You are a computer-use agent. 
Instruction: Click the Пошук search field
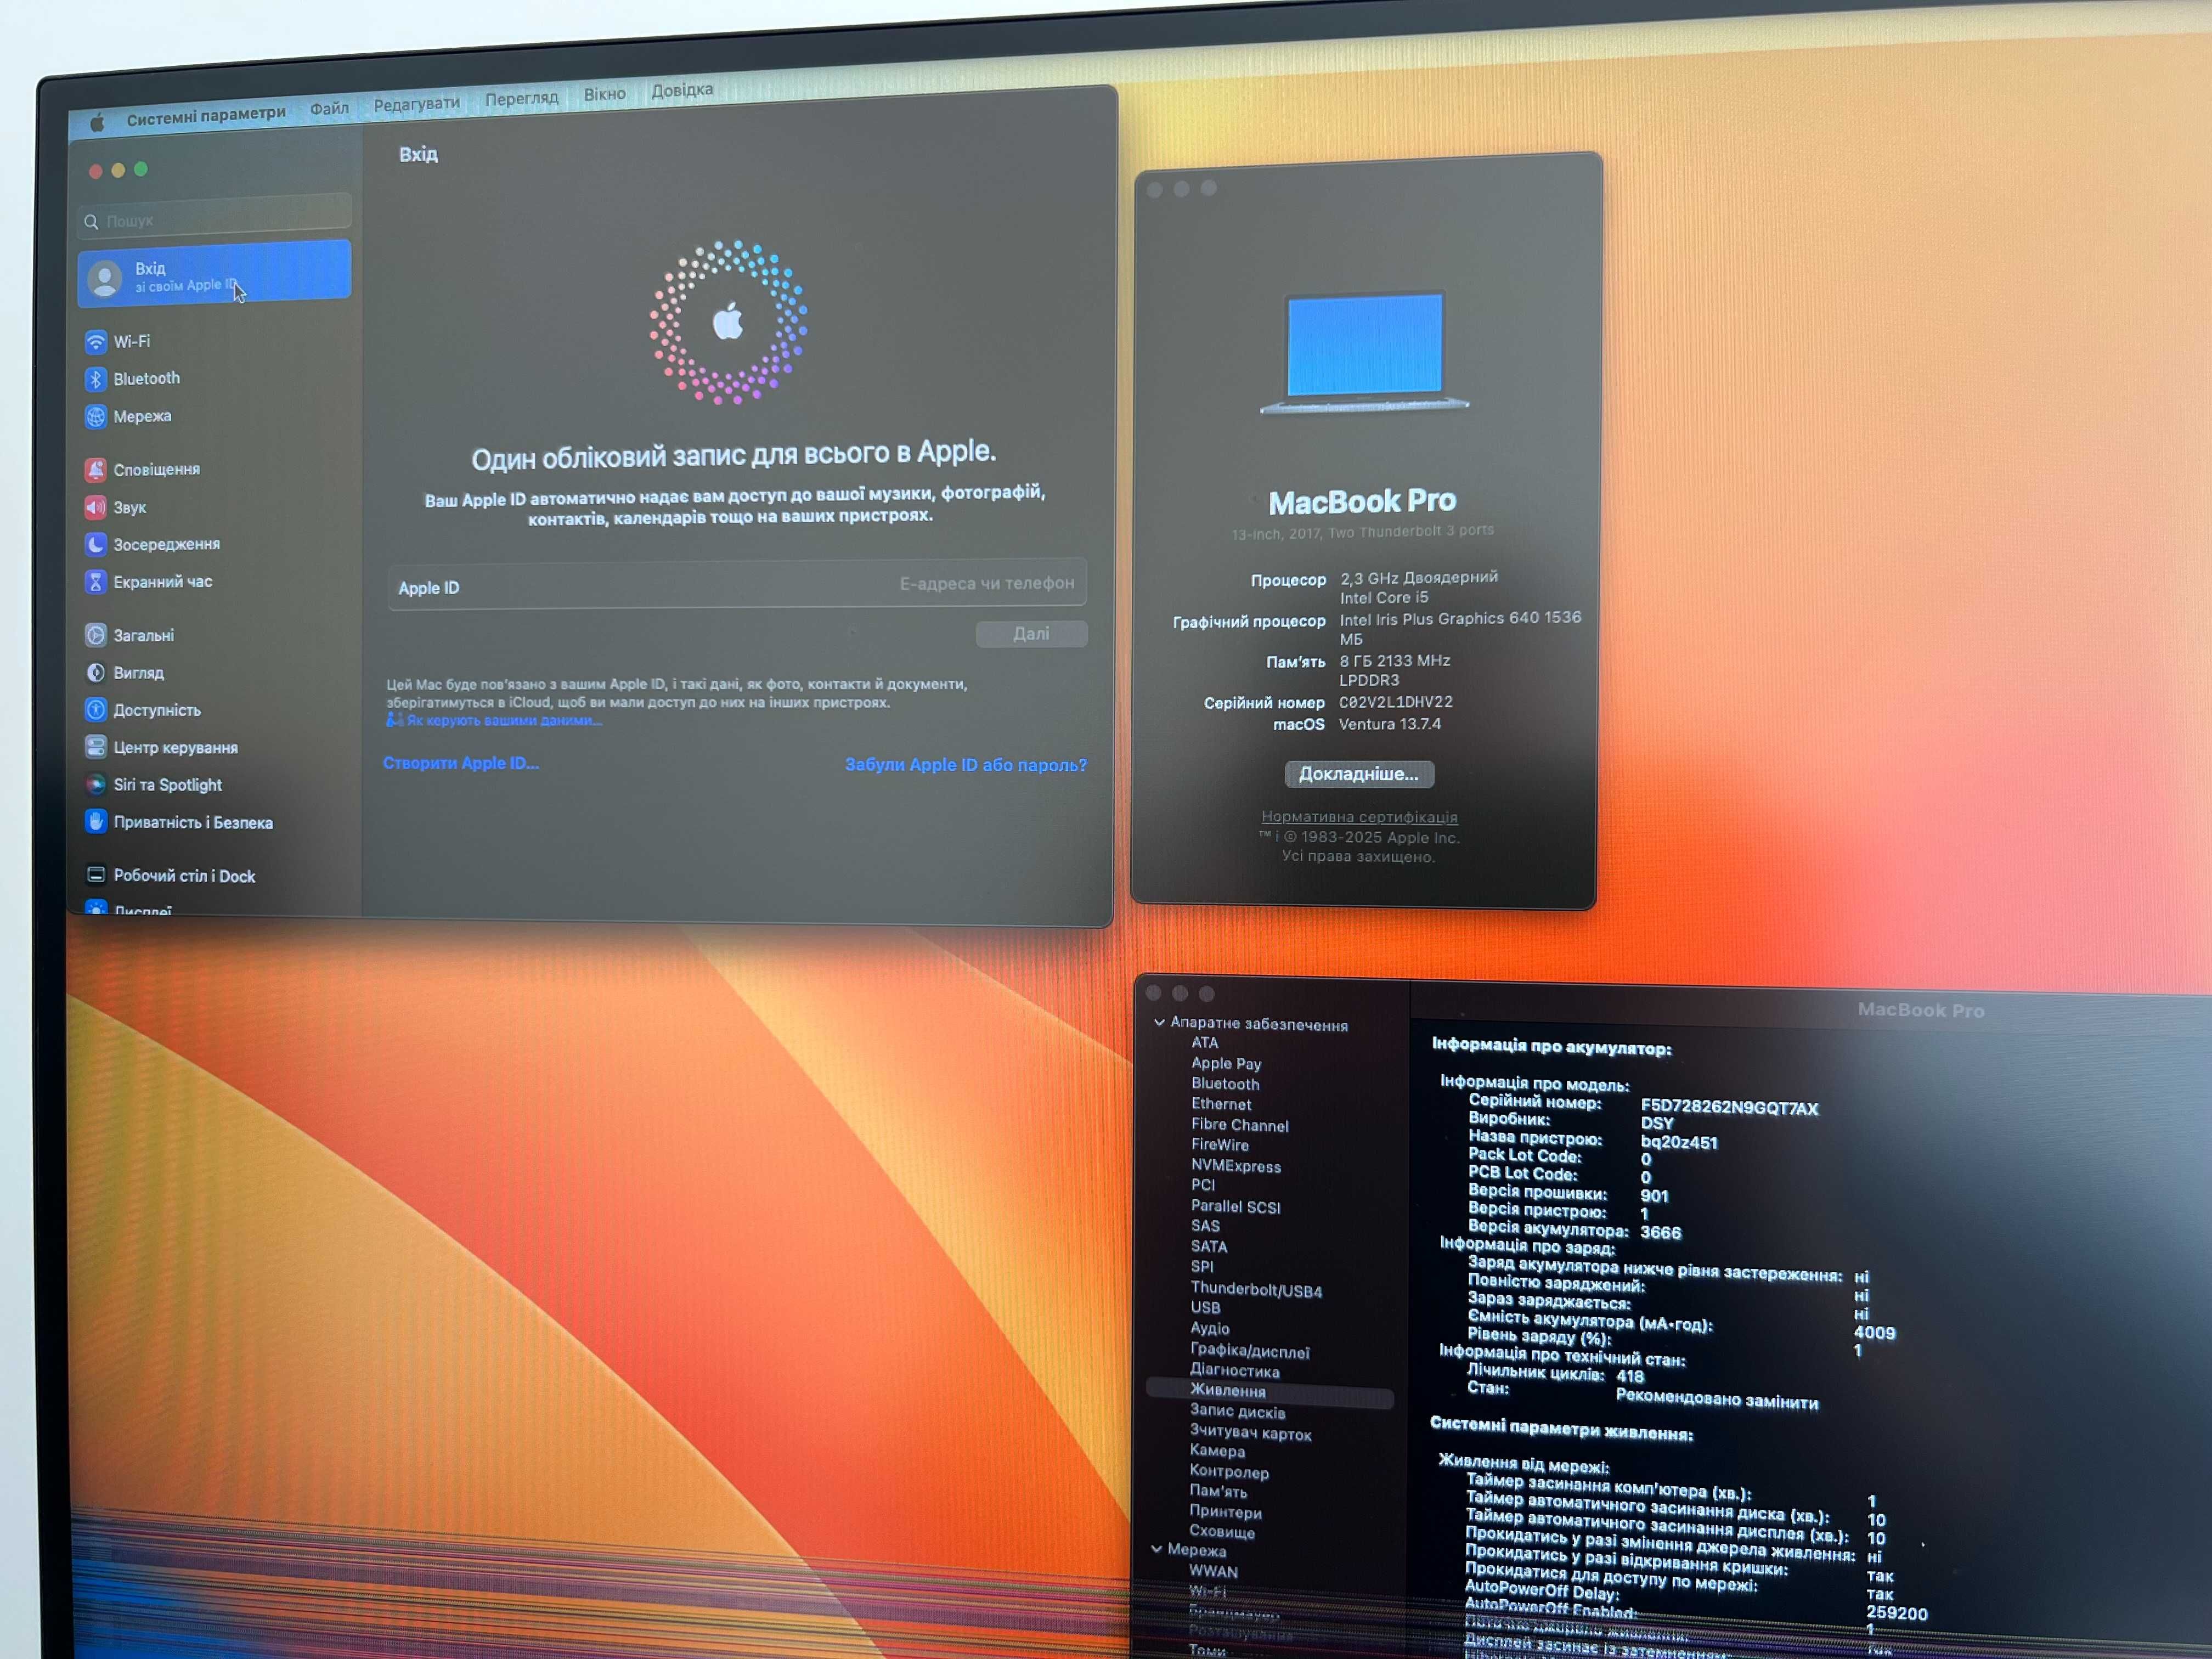pos(215,218)
